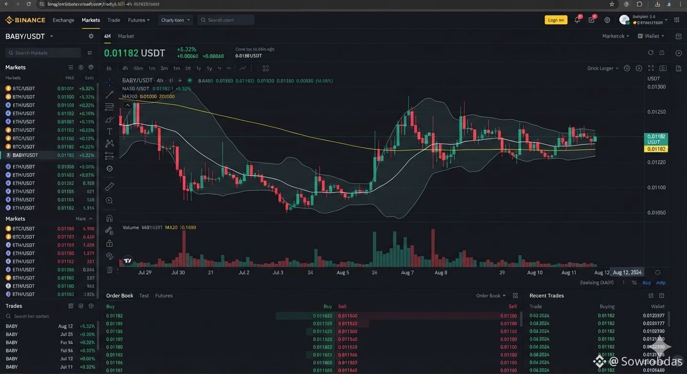
Task: Open the layout grid icon in chart toolbar
Action: coord(266,69)
